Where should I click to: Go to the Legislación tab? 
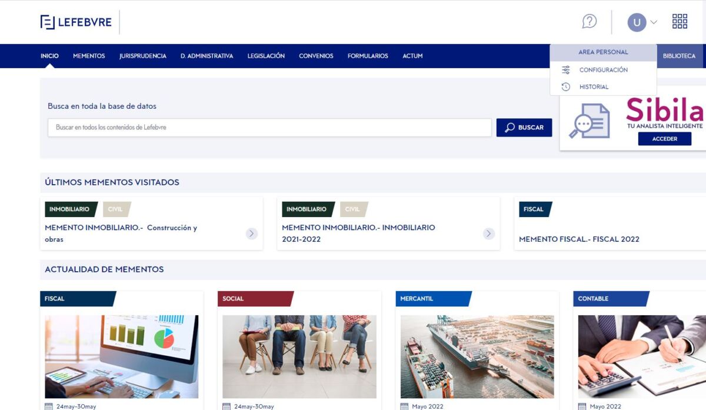click(266, 56)
